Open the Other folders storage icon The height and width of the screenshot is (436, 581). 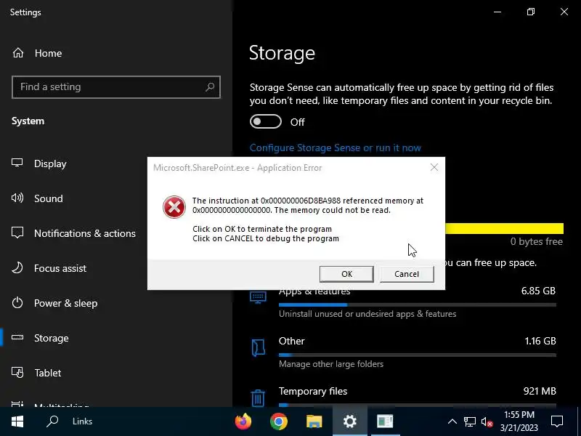coord(258,348)
